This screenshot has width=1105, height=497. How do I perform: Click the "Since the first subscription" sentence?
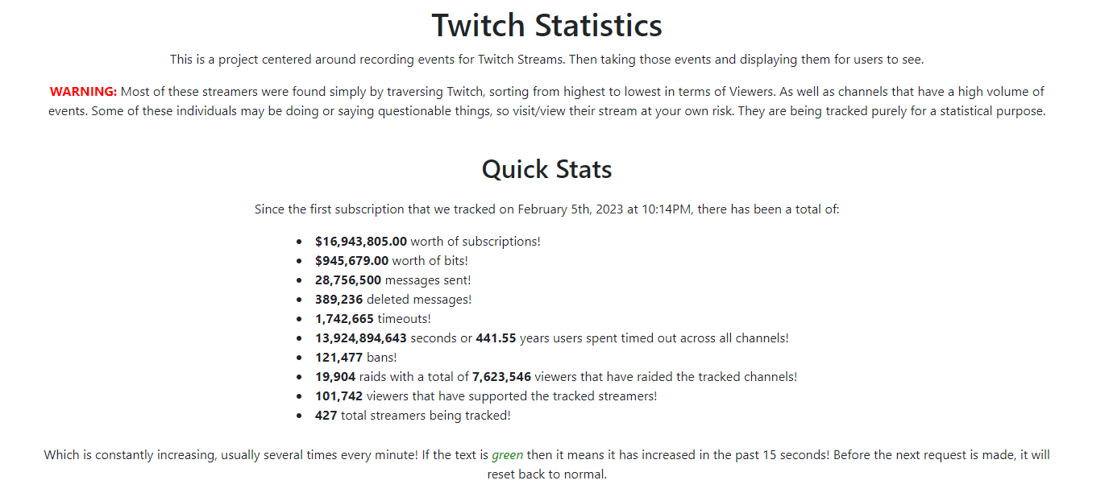click(x=546, y=209)
